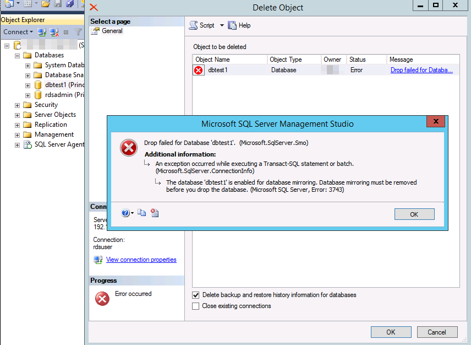The width and height of the screenshot is (471, 345).
Task: Click OK in the error message box
Action: coord(414,214)
